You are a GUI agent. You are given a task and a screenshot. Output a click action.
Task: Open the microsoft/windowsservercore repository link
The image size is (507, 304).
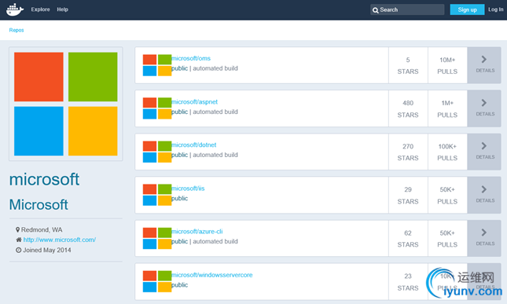point(211,275)
